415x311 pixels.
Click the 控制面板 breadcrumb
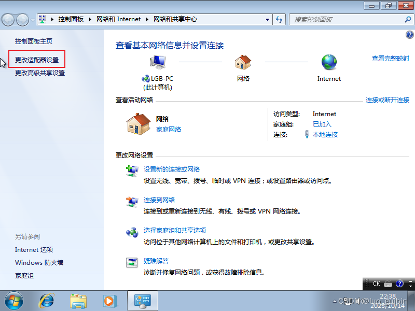tap(71, 19)
